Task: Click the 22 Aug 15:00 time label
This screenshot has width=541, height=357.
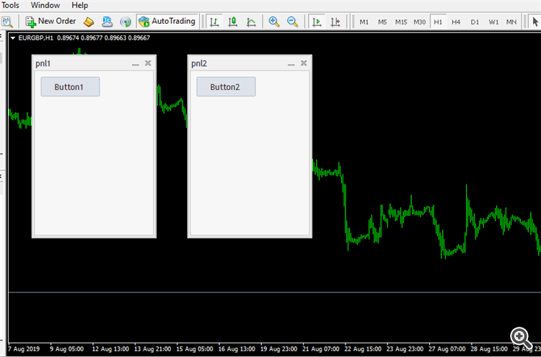Action: (x=363, y=349)
